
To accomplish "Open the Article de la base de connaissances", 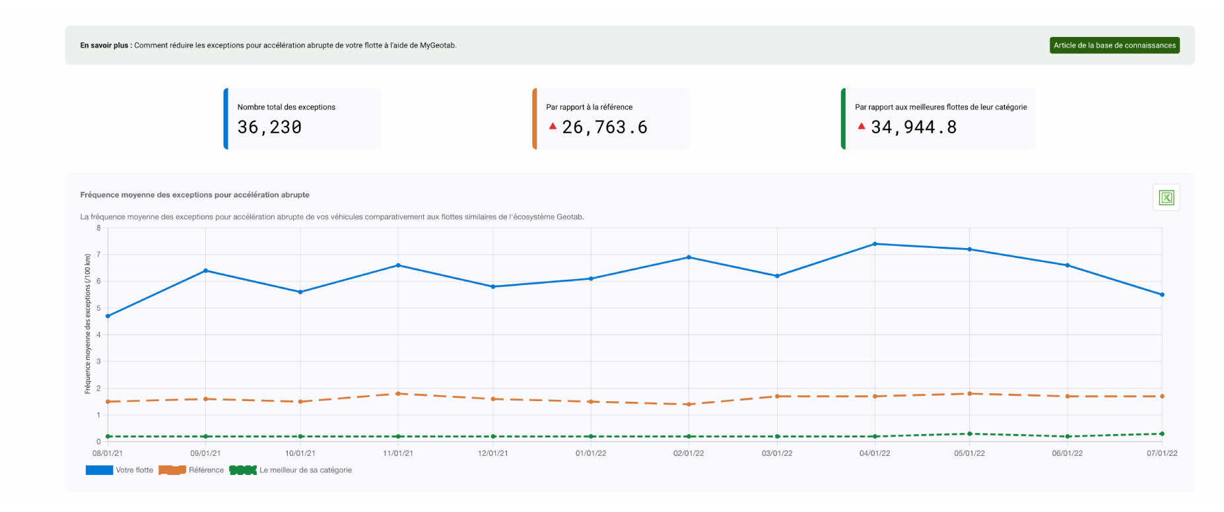I will (x=1114, y=46).
